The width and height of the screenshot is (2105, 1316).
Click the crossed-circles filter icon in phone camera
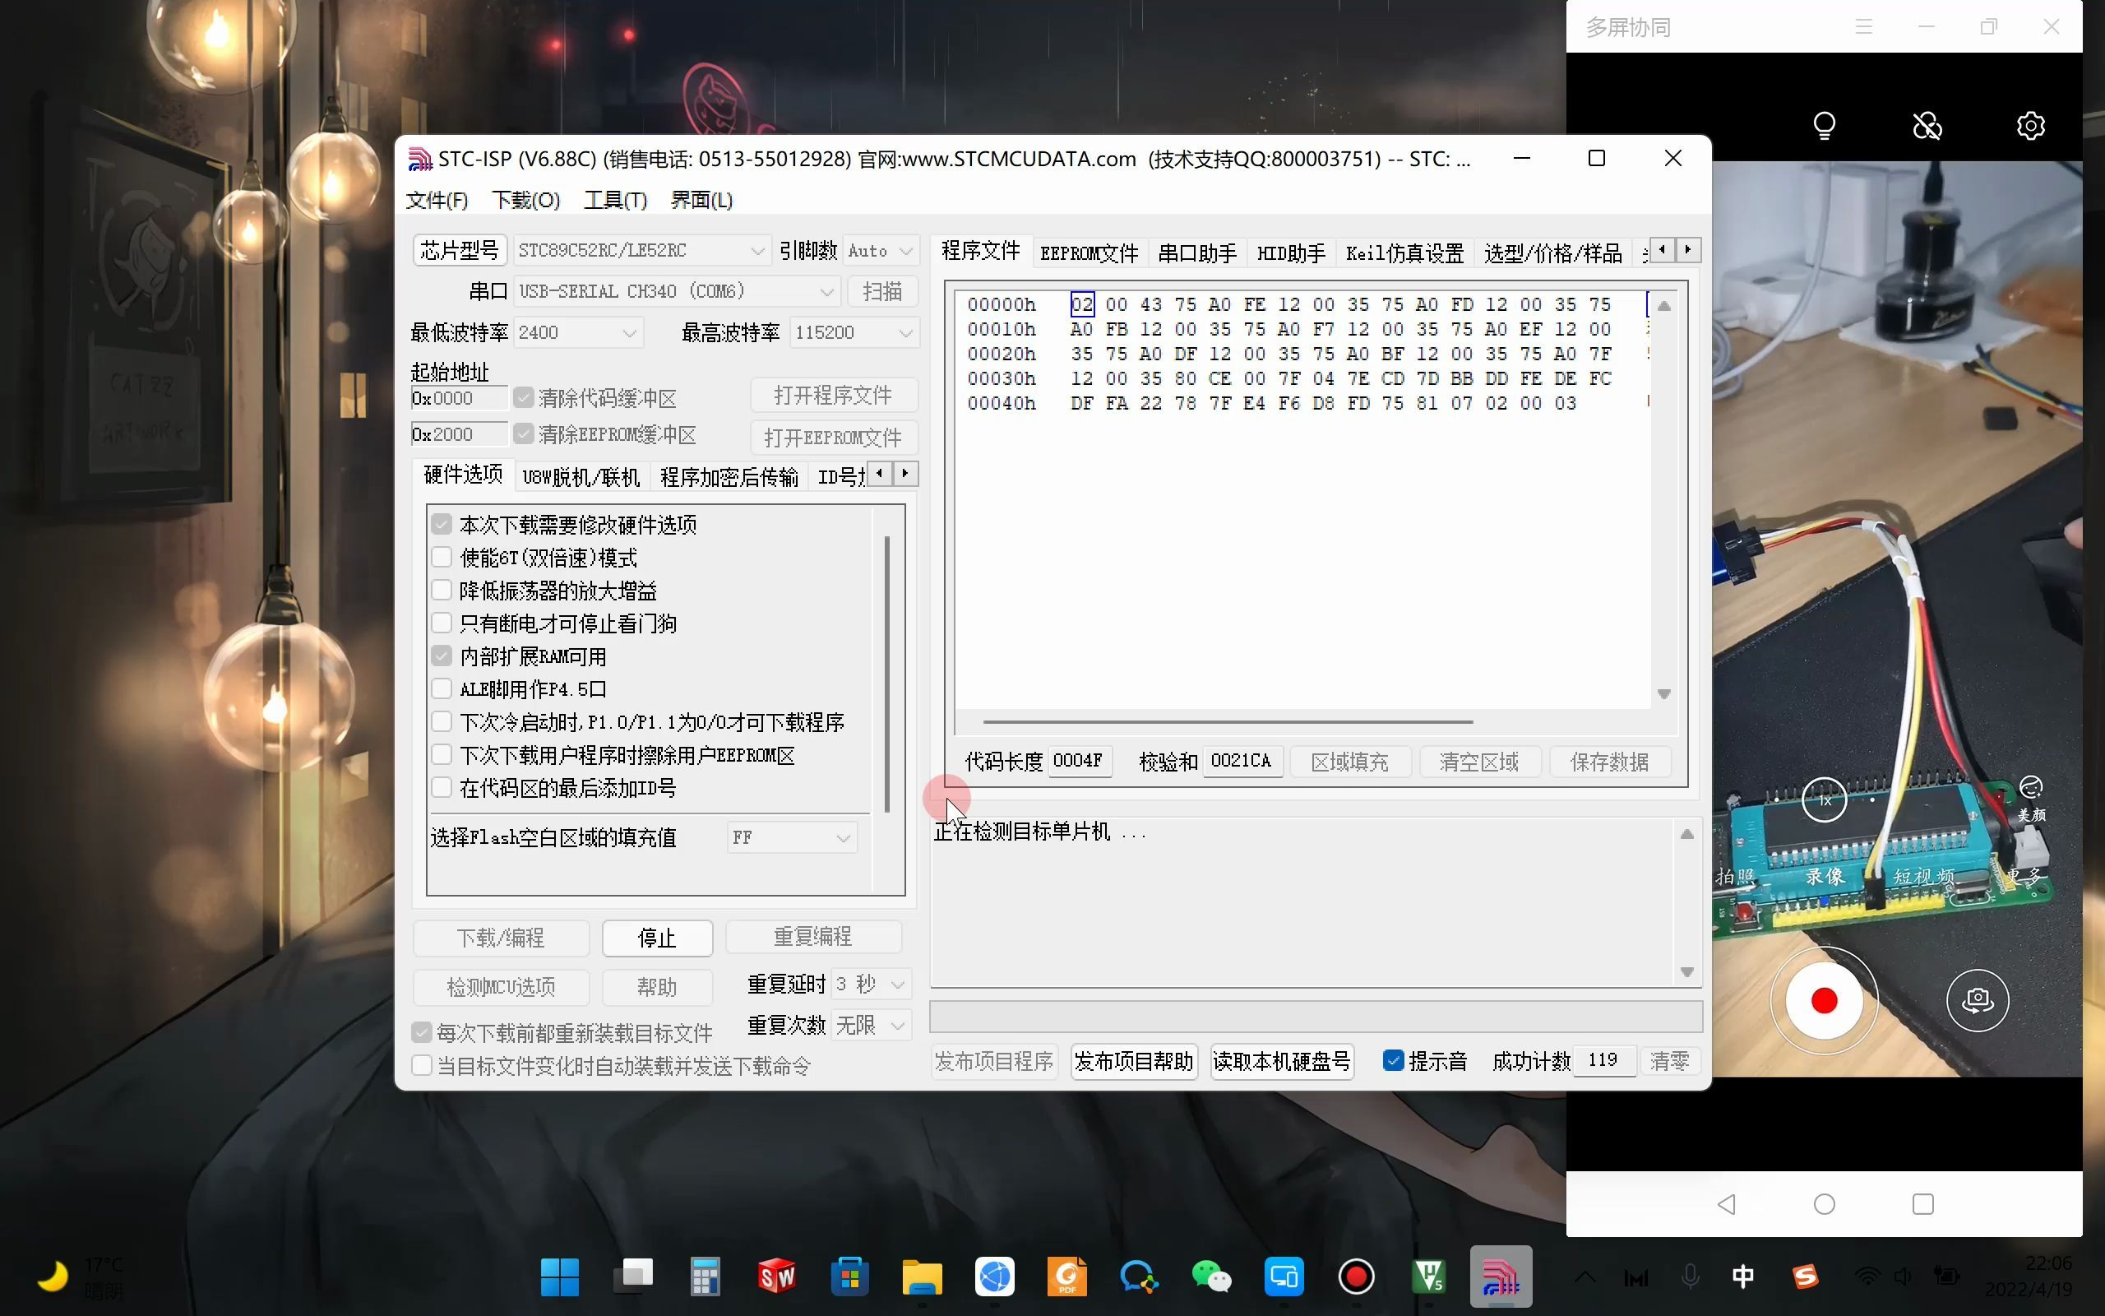[x=1927, y=126]
